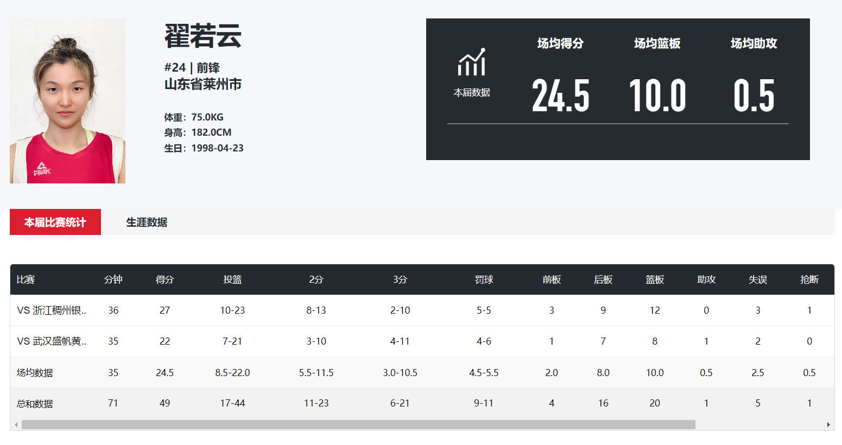Click the 场均篮板 value 10.0
This screenshot has height=445, width=842.
click(657, 96)
